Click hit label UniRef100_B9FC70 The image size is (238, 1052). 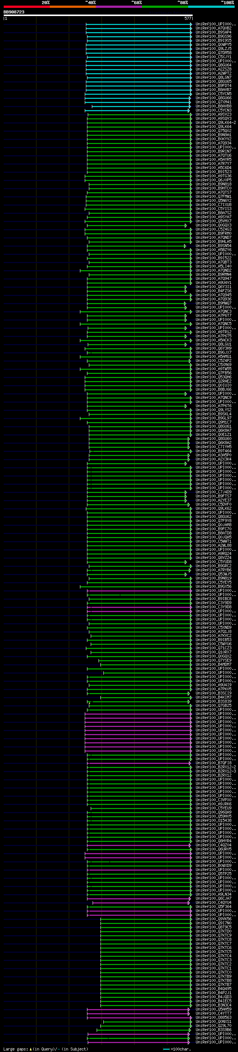[213, 529]
